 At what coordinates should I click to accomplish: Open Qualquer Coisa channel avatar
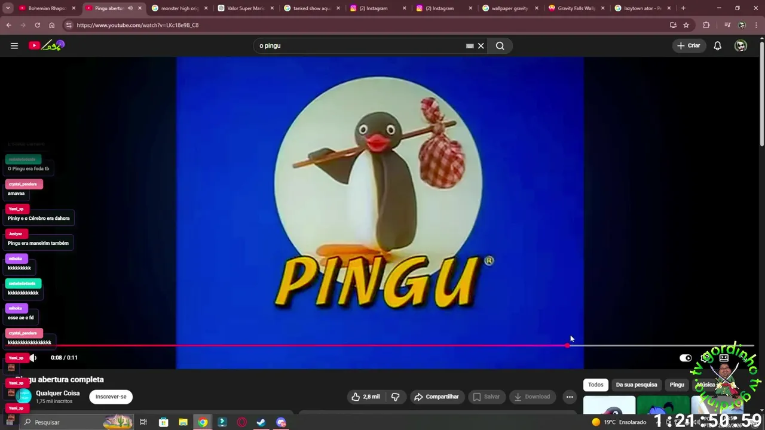25,396
